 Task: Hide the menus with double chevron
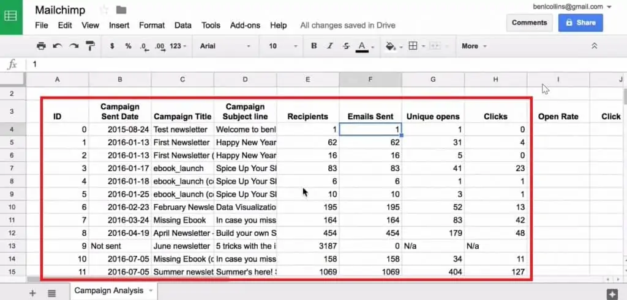point(594,46)
